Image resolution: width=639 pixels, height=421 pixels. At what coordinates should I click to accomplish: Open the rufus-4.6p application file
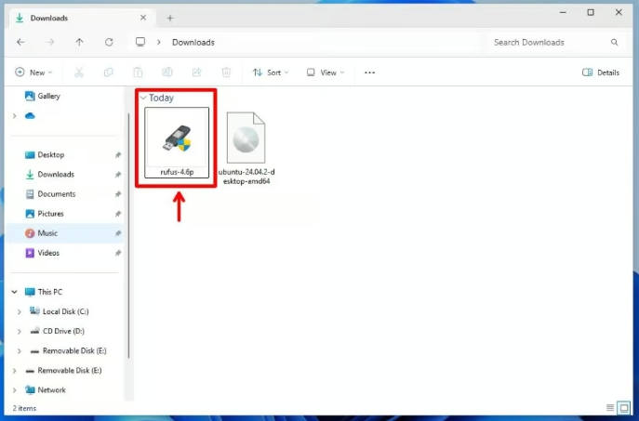pyautogui.click(x=177, y=142)
